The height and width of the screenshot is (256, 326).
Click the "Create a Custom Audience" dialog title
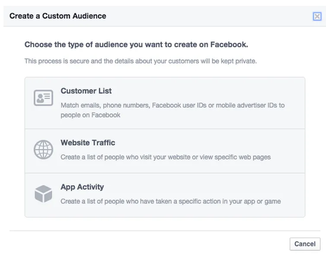coord(57,16)
